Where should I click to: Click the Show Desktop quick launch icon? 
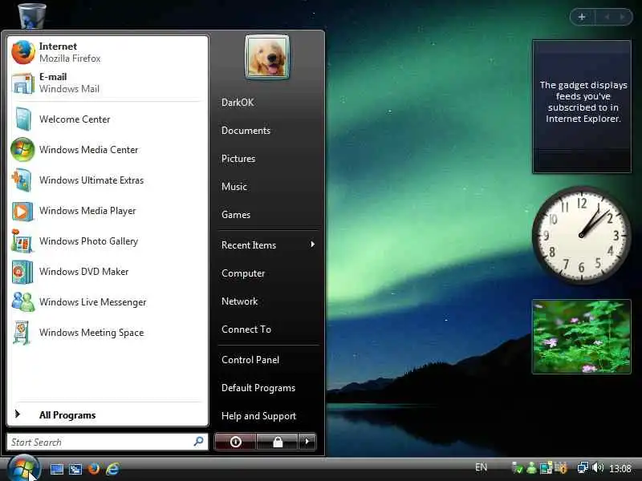point(56,469)
